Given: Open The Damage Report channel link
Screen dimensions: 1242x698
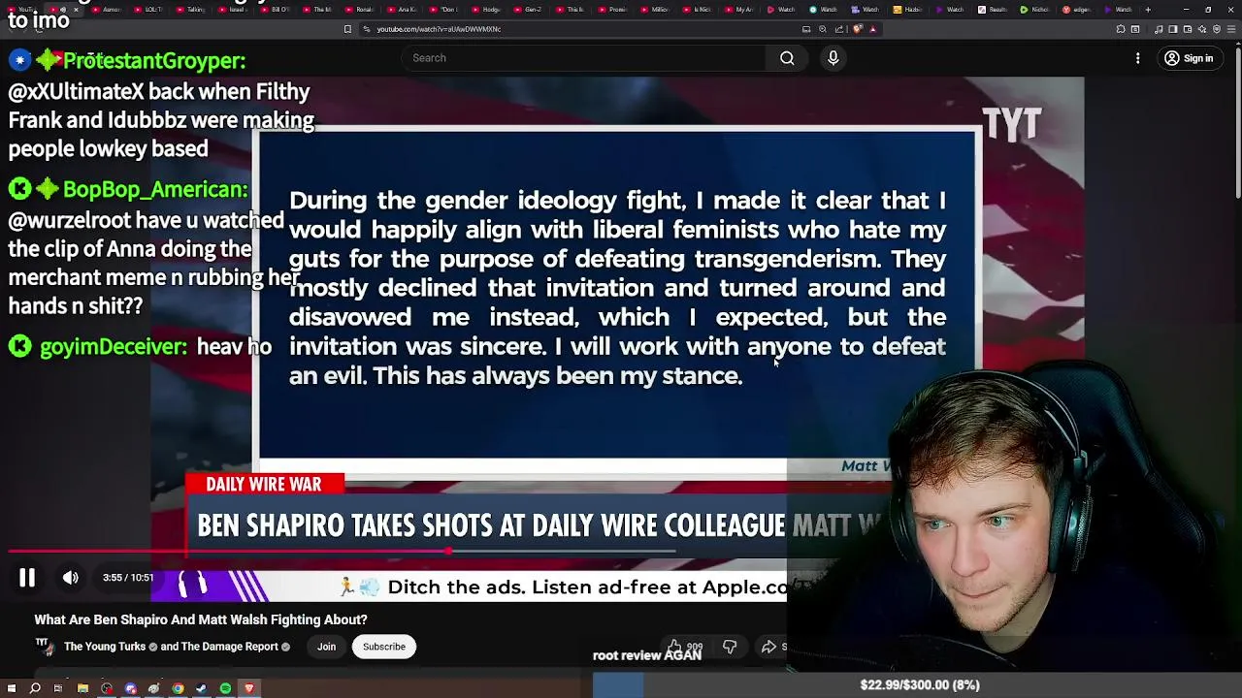Looking at the screenshot, I should click(229, 647).
